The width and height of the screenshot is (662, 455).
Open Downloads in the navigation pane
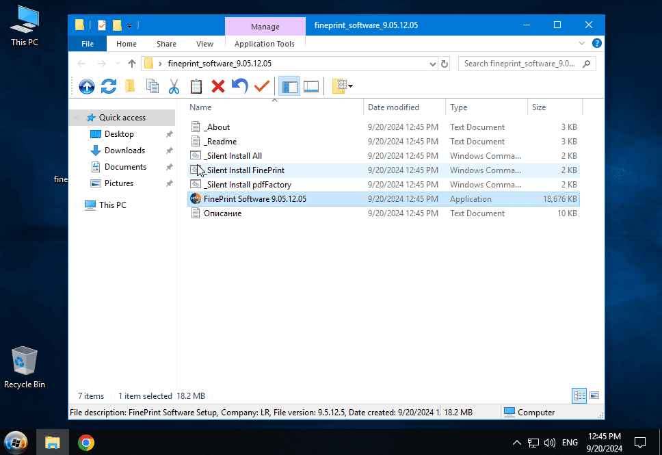tap(124, 151)
